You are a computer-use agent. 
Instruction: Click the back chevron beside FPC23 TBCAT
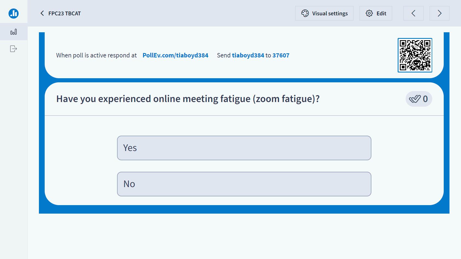(42, 13)
